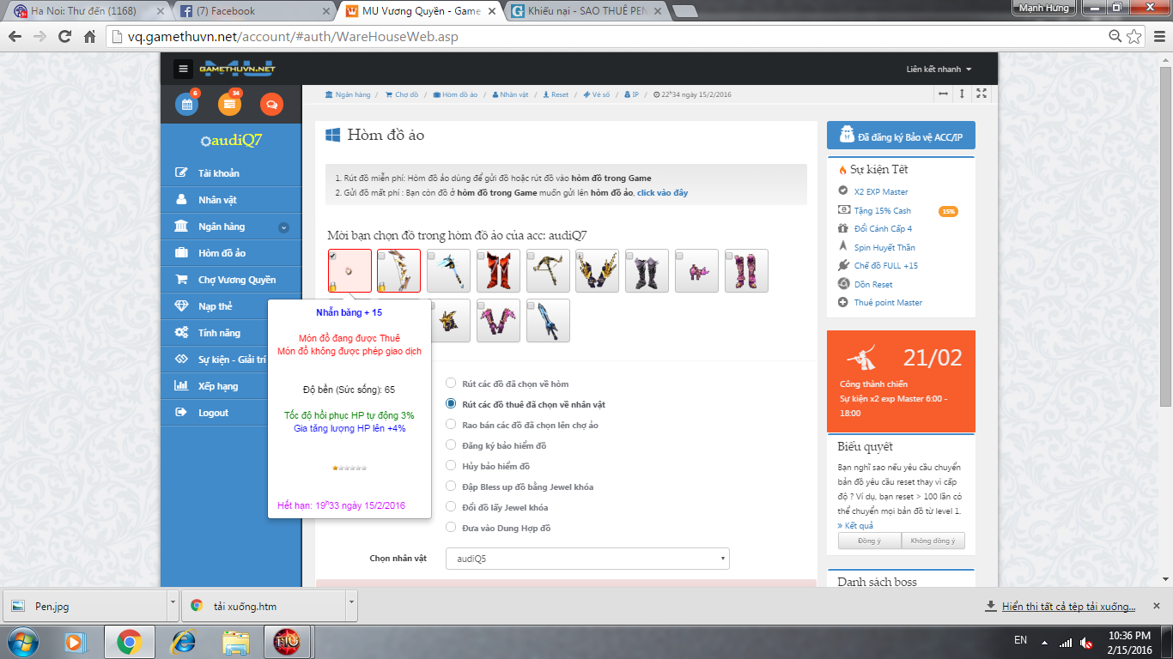Select the blue ice axe item thumbnail
1173x659 pixels.
click(449, 271)
